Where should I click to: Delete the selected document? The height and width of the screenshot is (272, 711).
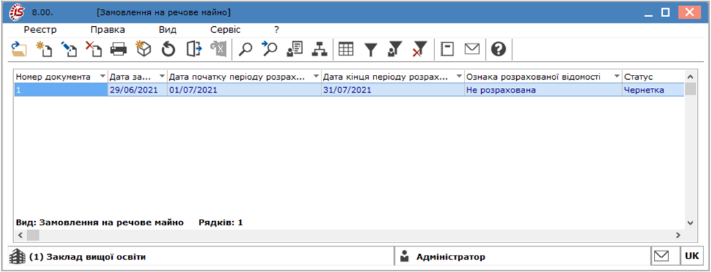[94, 49]
